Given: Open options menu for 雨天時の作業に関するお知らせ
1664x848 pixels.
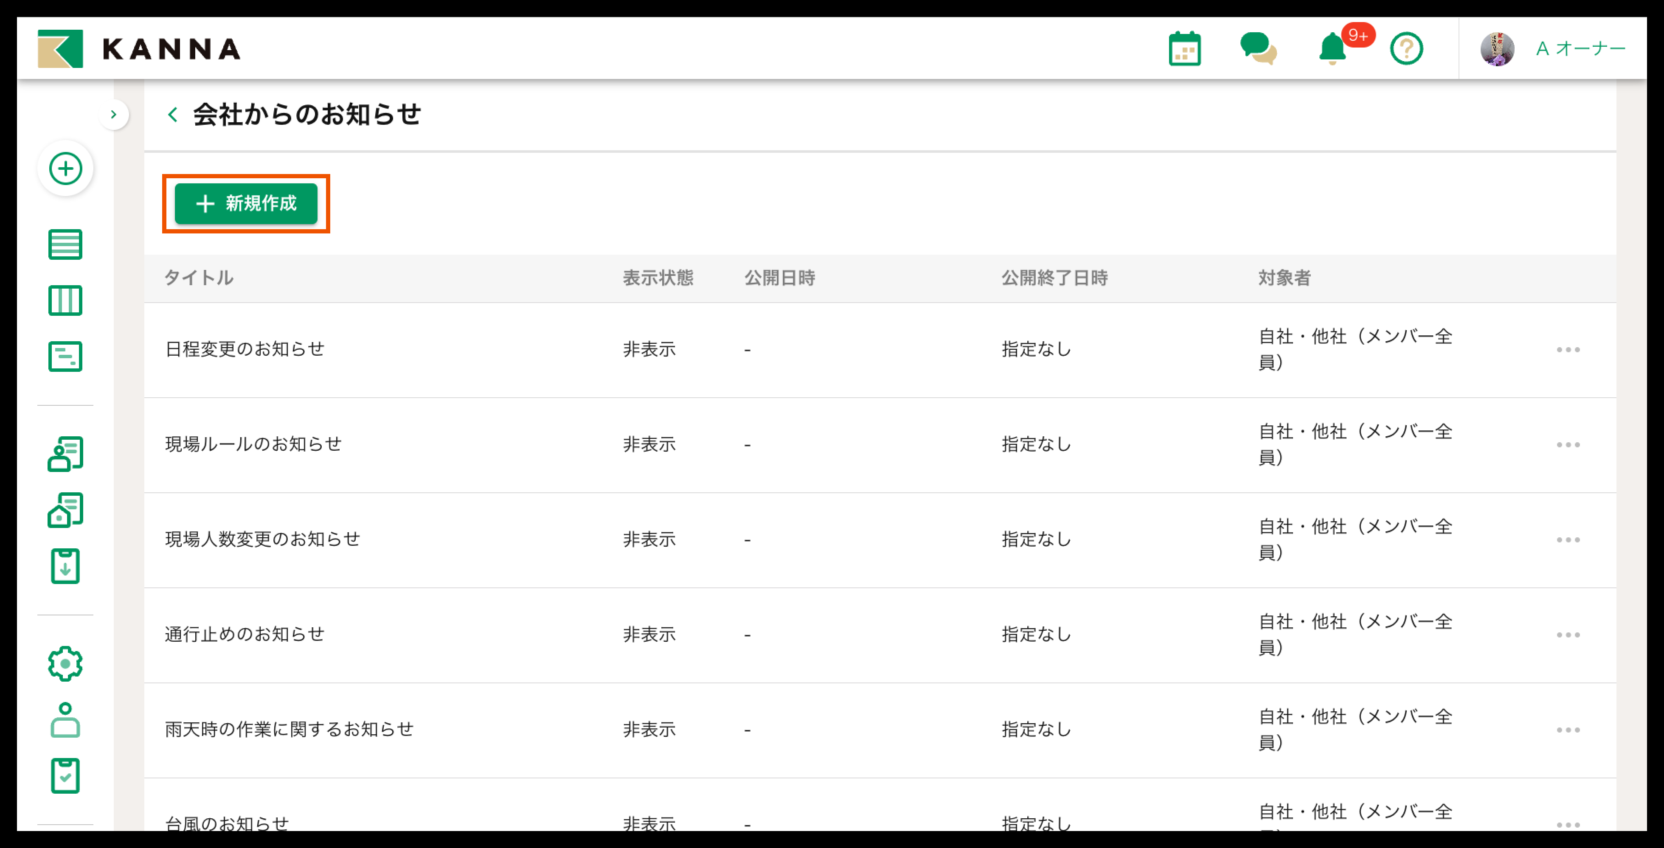Looking at the screenshot, I should coord(1569,729).
